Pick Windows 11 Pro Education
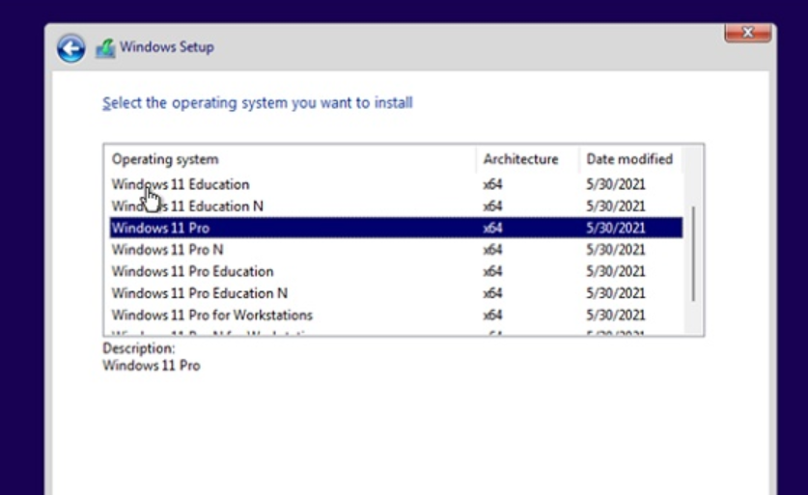Viewport: 808px width, 495px height. click(x=192, y=272)
